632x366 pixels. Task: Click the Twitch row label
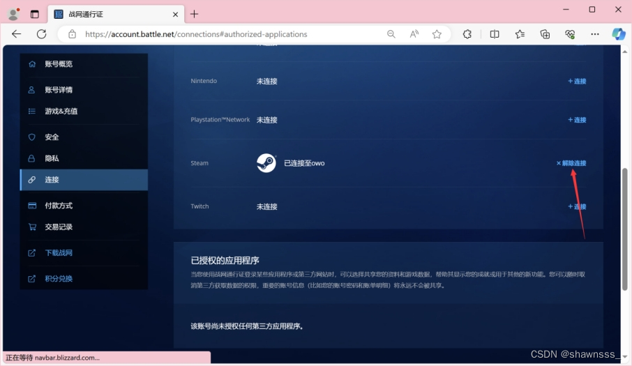click(200, 206)
